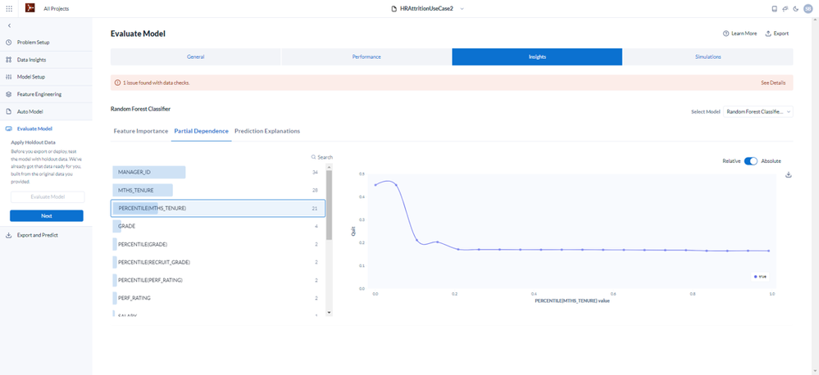Download the partial dependence chart
The width and height of the screenshot is (819, 375).
(789, 174)
